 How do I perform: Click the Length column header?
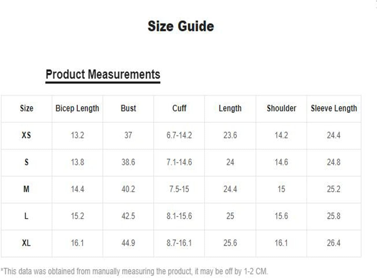click(230, 108)
